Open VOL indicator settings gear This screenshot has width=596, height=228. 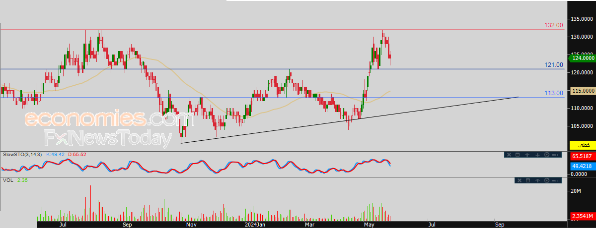547,180
